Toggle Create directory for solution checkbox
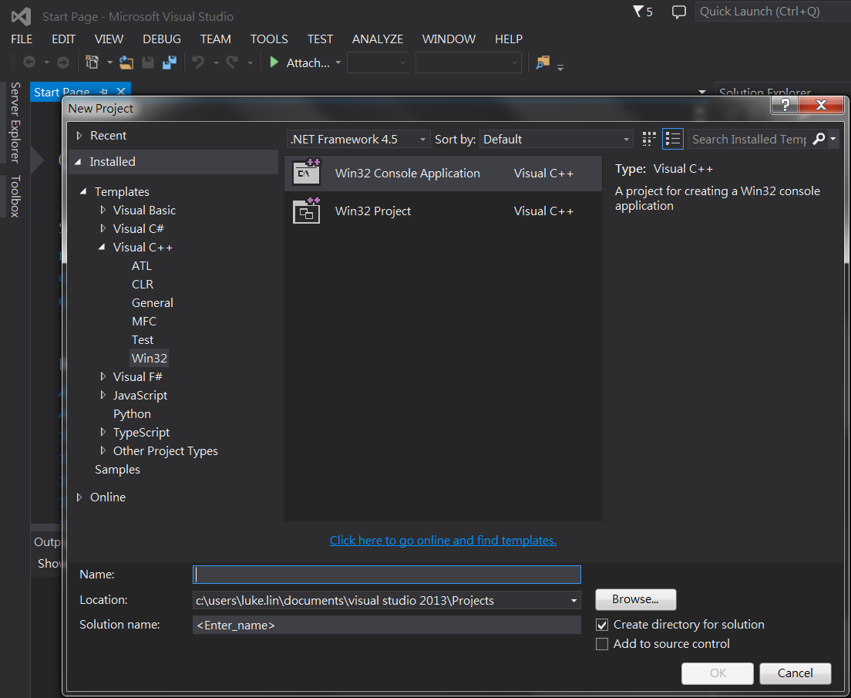The height and width of the screenshot is (698, 851). pyautogui.click(x=602, y=625)
